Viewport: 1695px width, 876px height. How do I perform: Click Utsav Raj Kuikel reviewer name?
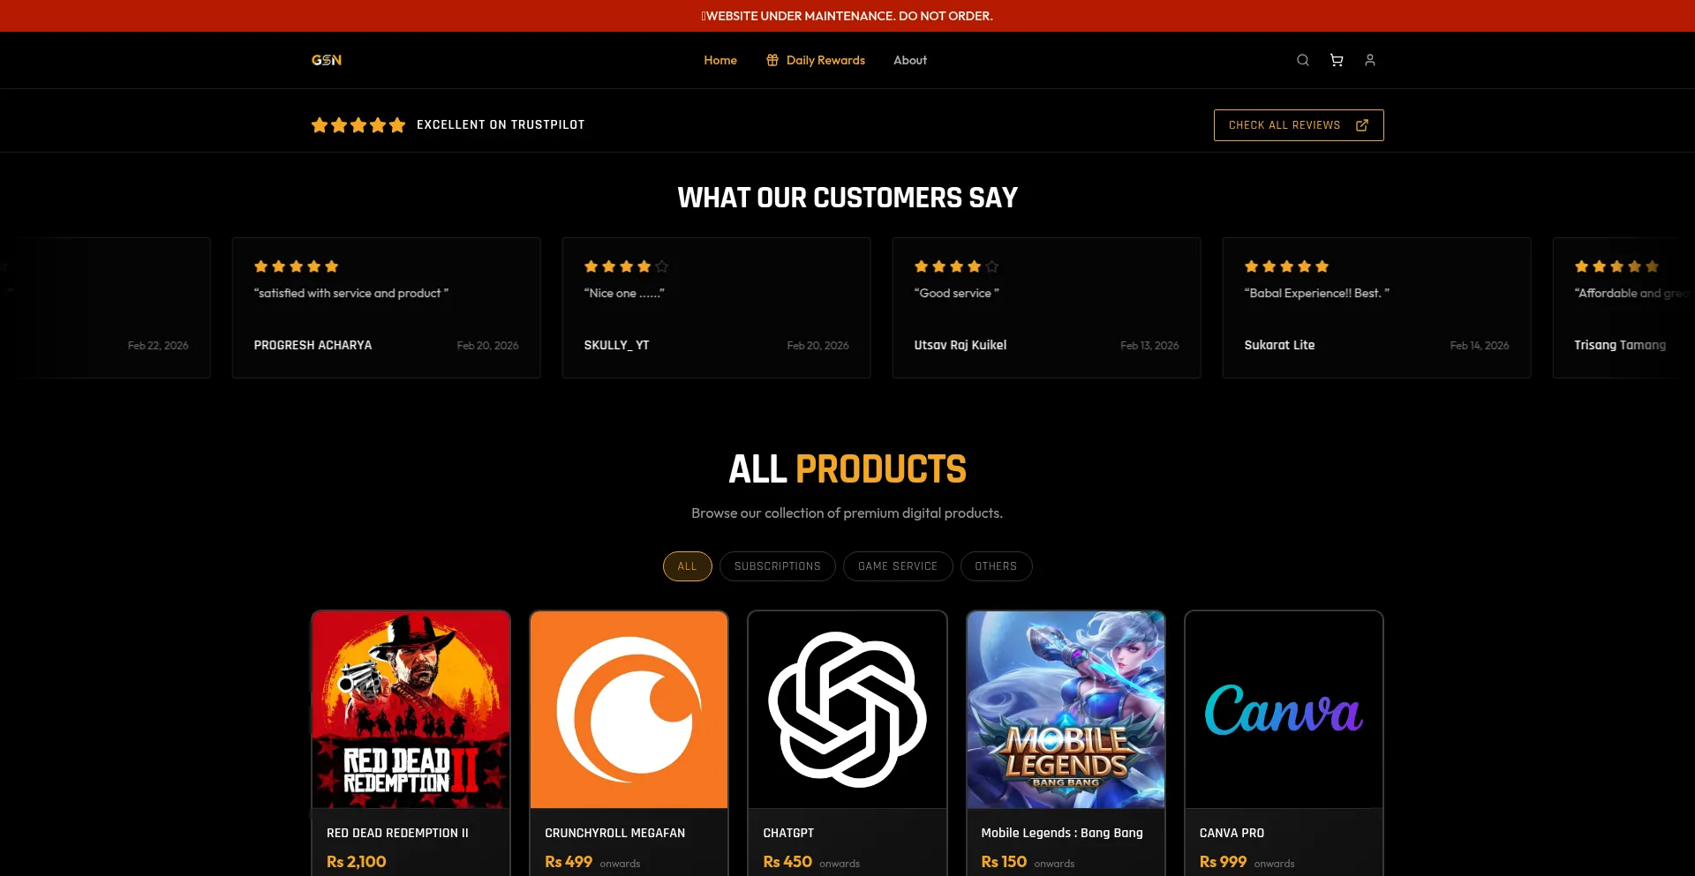(960, 345)
